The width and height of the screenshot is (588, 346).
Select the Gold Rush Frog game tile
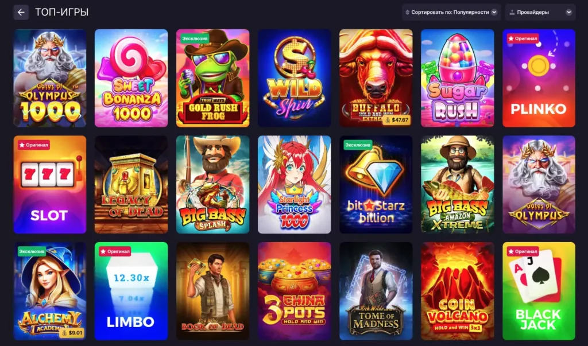tap(212, 79)
